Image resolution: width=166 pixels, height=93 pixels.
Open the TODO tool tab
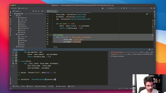click(x=51, y=86)
